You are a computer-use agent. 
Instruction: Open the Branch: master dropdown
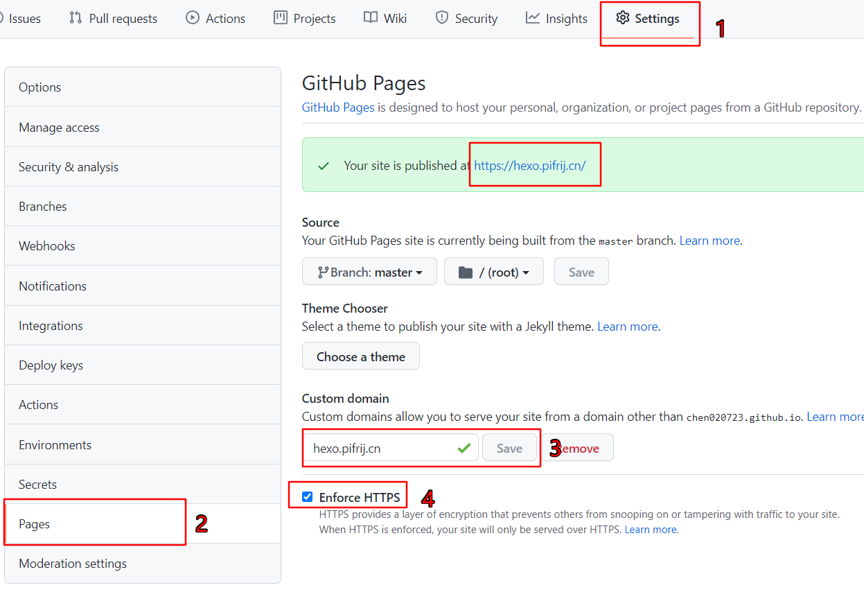point(369,272)
